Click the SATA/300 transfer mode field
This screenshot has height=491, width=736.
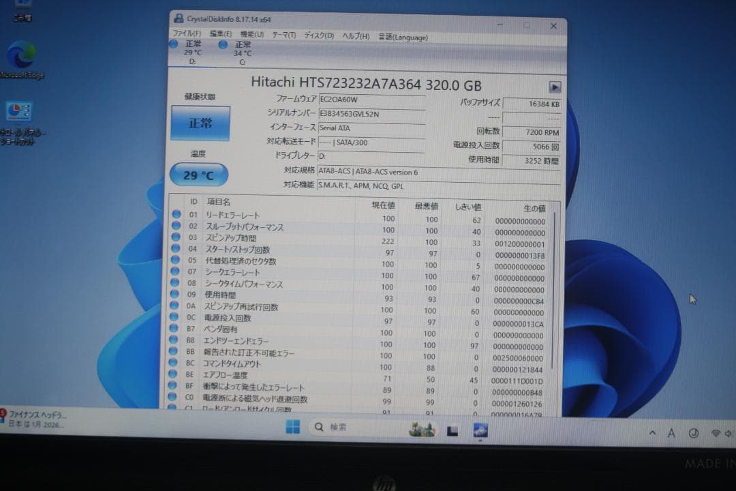pos(372,143)
